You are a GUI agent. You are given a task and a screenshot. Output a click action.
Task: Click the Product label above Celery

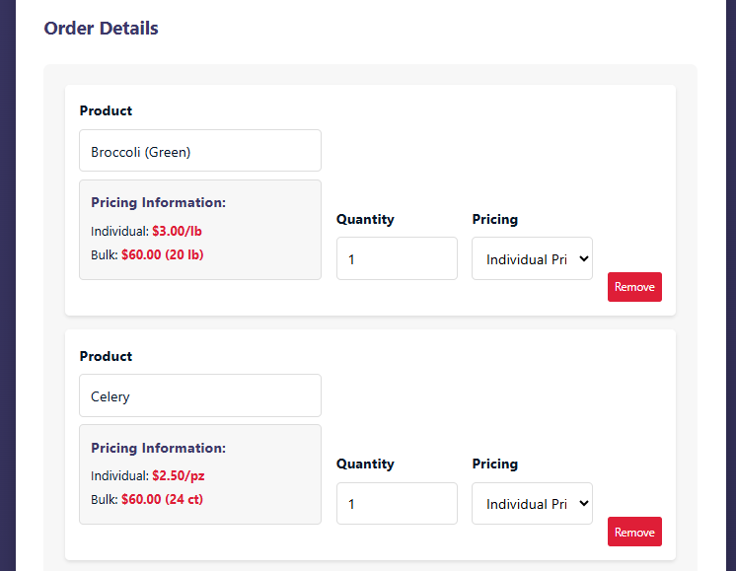(x=106, y=356)
